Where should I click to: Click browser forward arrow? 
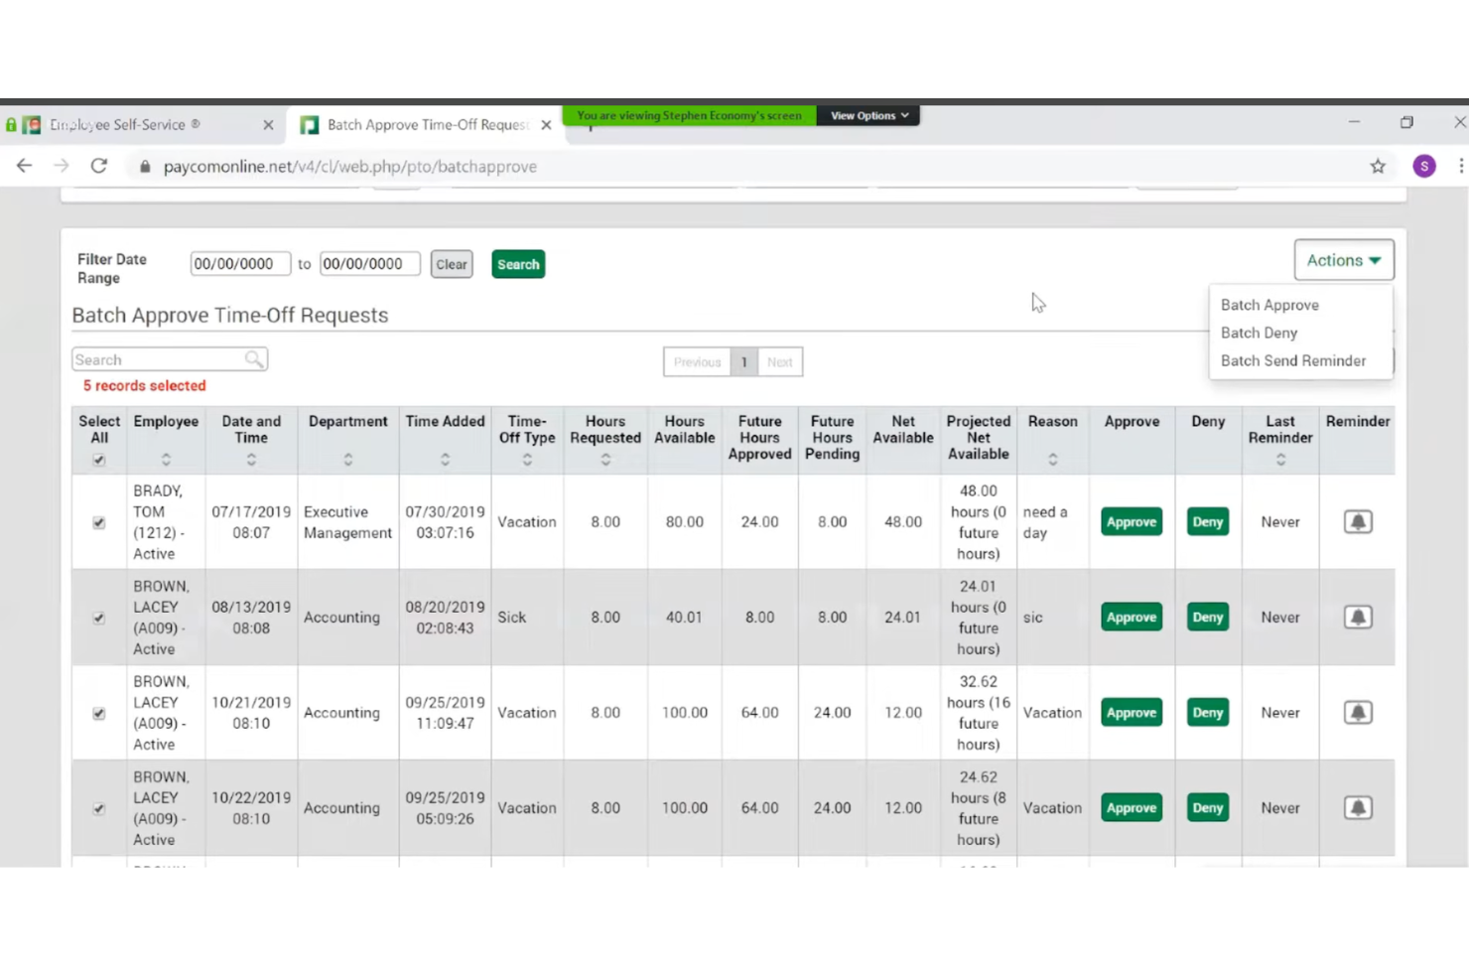coord(62,166)
